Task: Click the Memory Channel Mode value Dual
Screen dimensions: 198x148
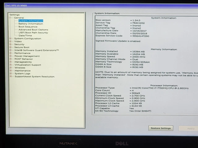Action: [x=135, y=60]
